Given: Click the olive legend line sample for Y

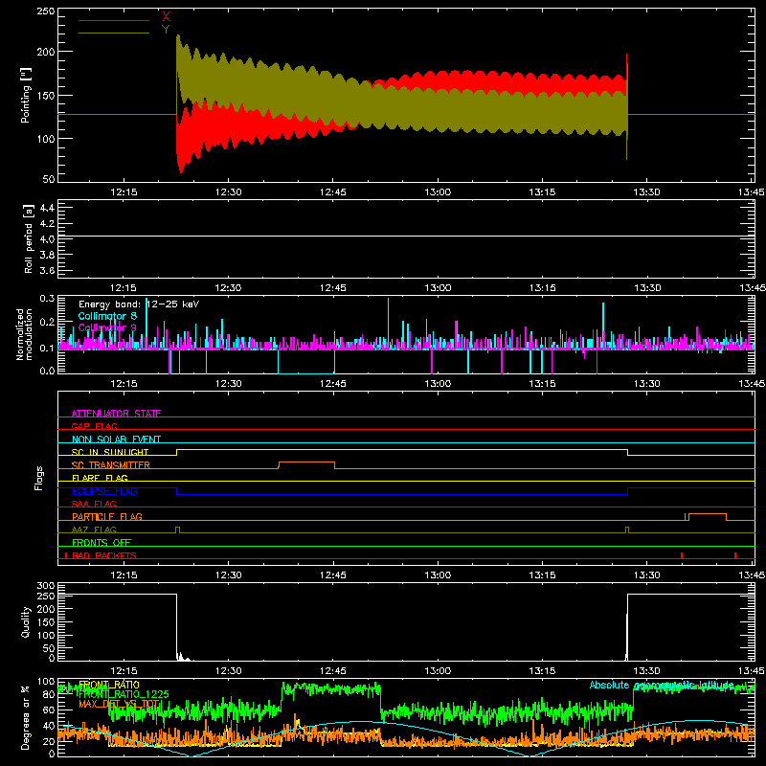Looking at the screenshot, I should (x=114, y=33).
